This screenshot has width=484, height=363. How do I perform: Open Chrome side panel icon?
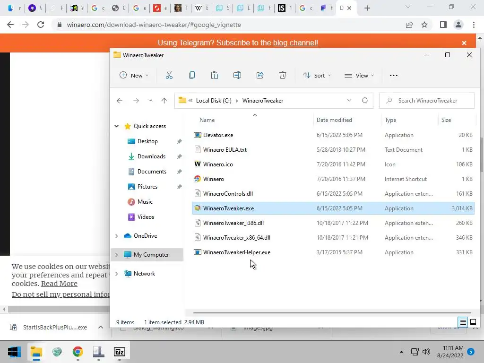443,25
